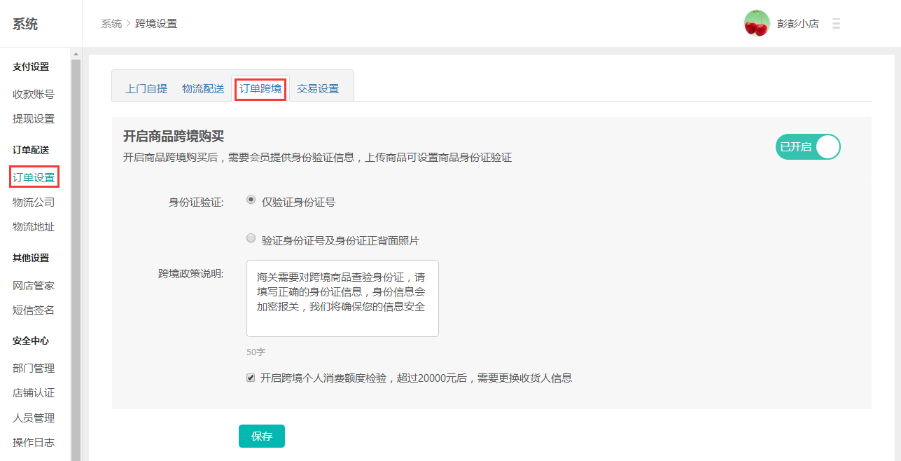Viewport: 901px width, 461px height.
Task: Toggle the 已开启 cross-border purchase switch
Action: click(x=808, y=147)
